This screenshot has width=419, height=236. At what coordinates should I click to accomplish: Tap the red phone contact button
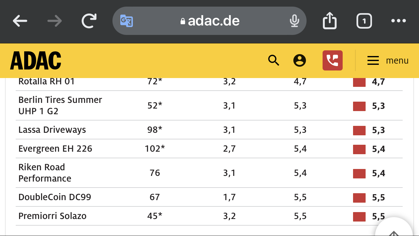click(333, 60)
